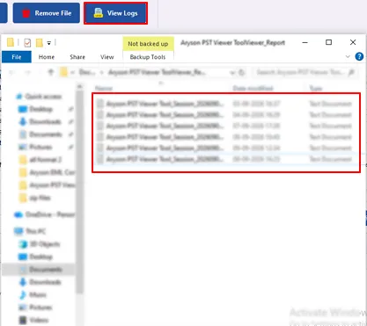
Task: Sort by the Name column header
Action: point(104,88)
